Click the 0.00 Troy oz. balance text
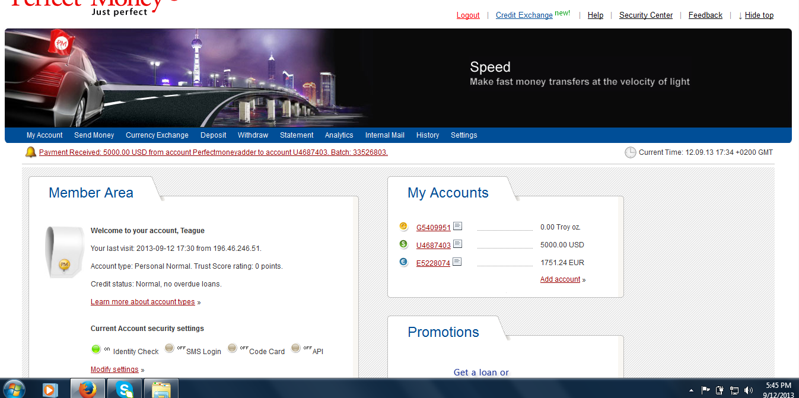The image size is (799, 398). click(x=561, y=227)
